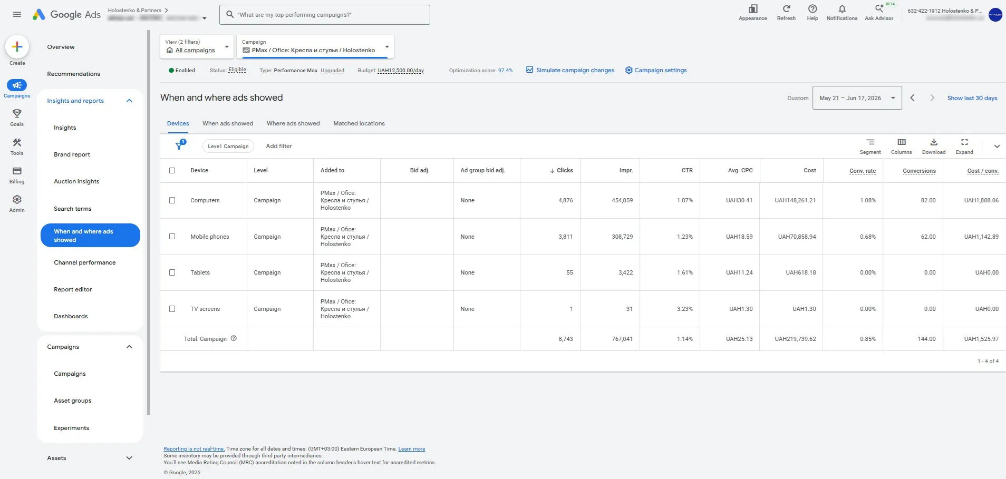Open Asset groups in navigation

(x=73, y=400)
